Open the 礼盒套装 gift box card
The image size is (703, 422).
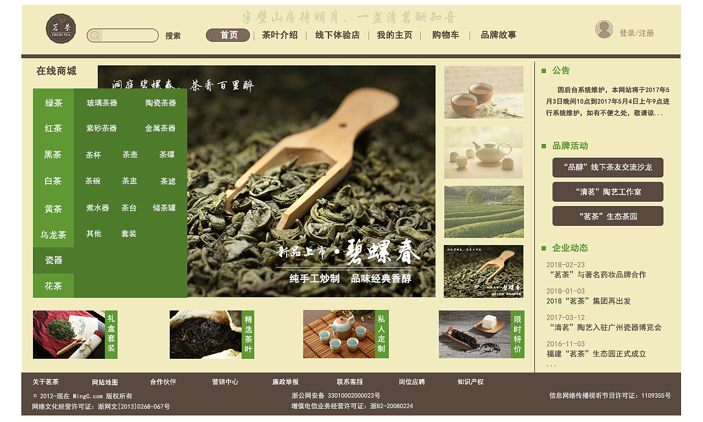pos(75,335)
